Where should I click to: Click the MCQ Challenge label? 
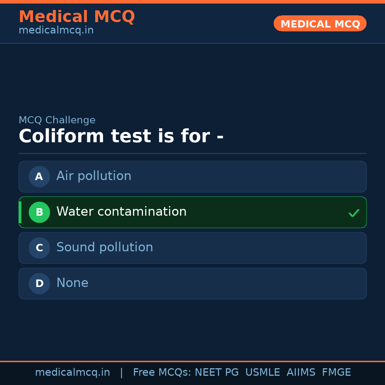[57, 120]
